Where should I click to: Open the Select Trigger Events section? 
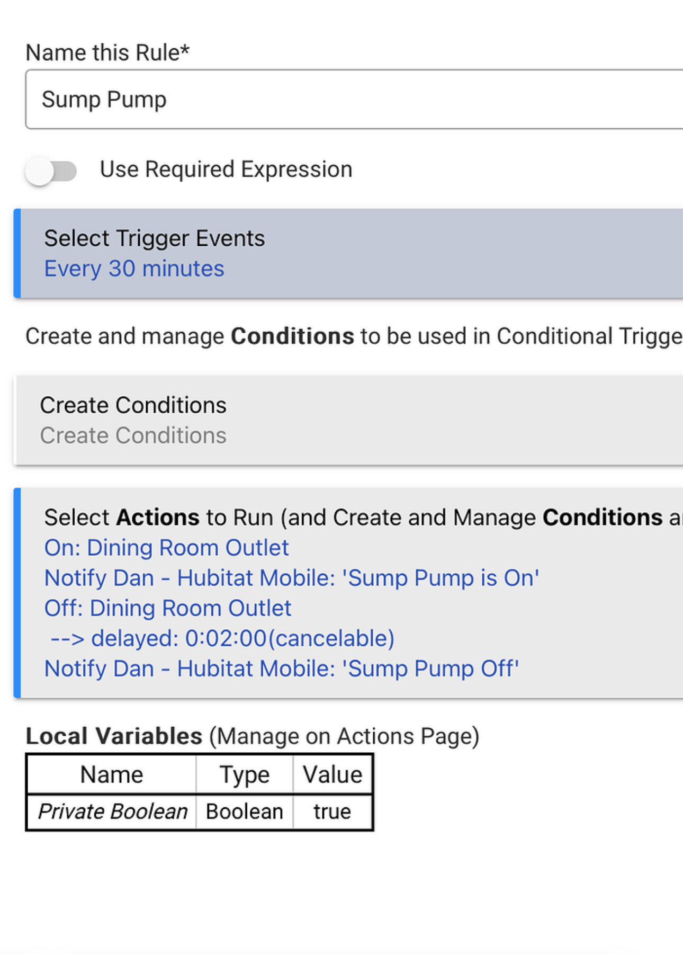(x=348, y=253)
